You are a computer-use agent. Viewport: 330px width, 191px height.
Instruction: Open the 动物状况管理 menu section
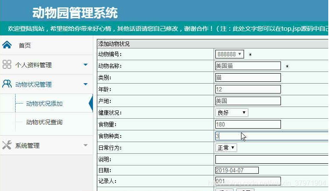[33, 84]
